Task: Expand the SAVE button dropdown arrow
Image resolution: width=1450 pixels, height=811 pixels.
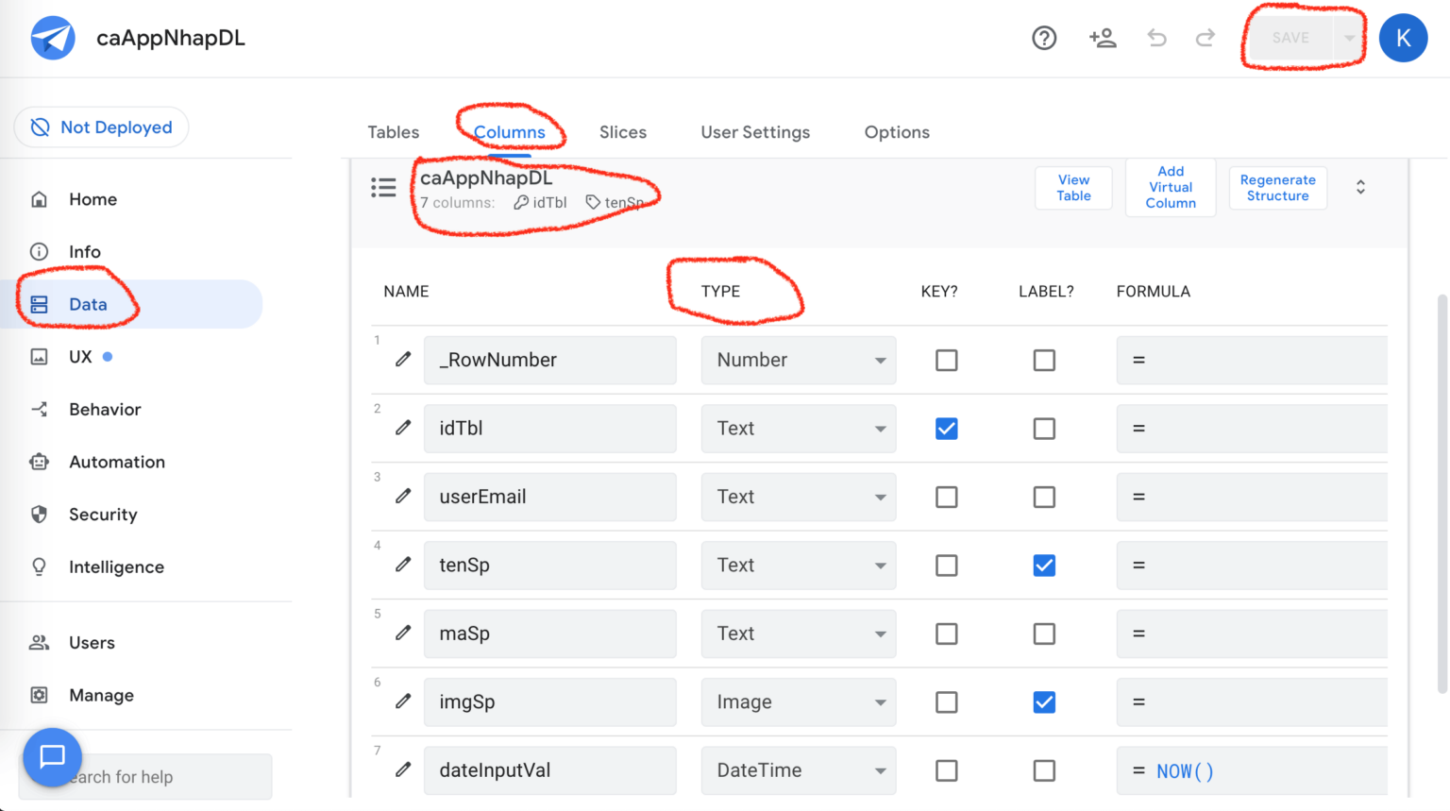Action: (x=1348, y=38)
